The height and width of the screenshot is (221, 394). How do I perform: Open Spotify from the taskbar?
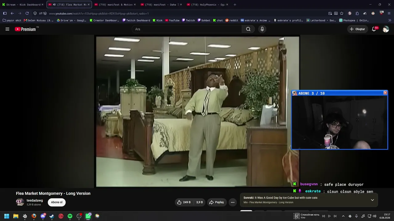click(70, 216)
